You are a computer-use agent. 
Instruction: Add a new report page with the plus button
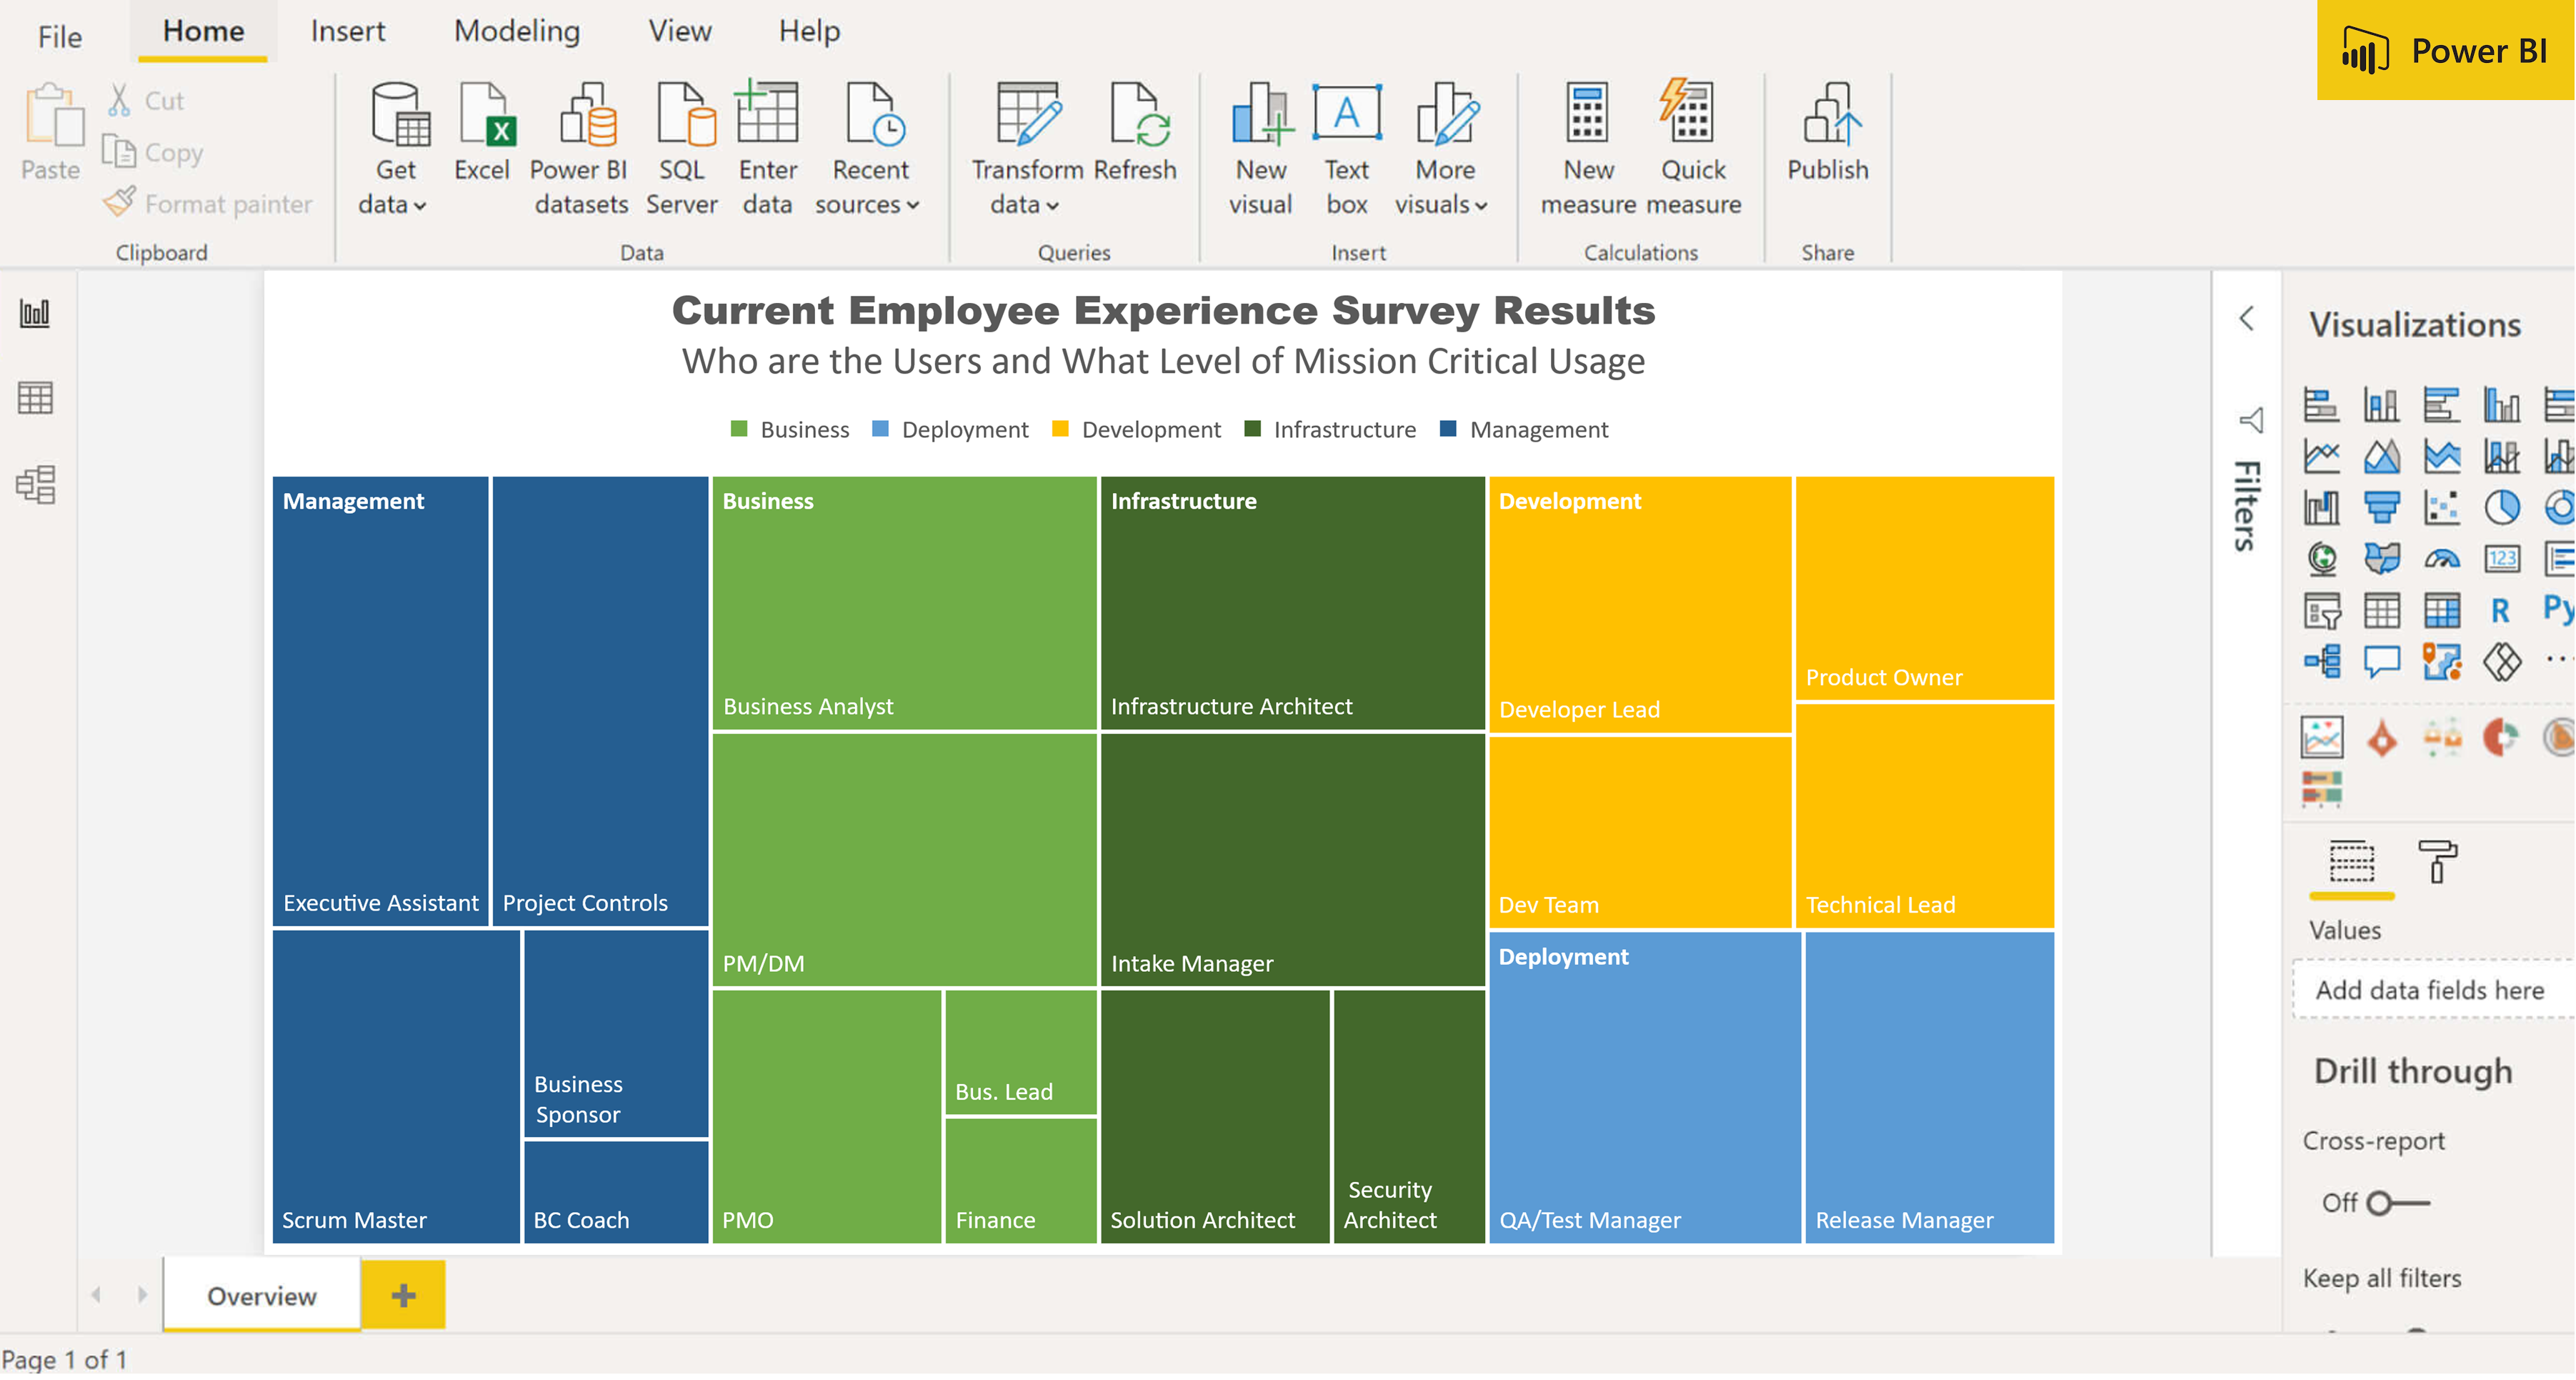coord(403,1294)
